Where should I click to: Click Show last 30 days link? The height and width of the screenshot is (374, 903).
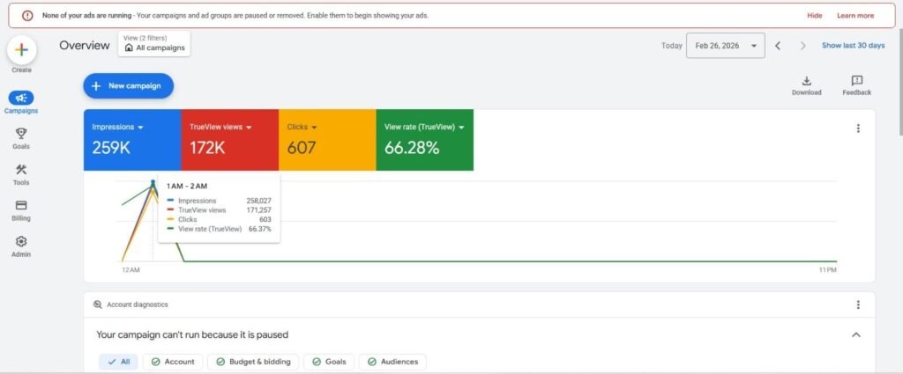[853, 46]
